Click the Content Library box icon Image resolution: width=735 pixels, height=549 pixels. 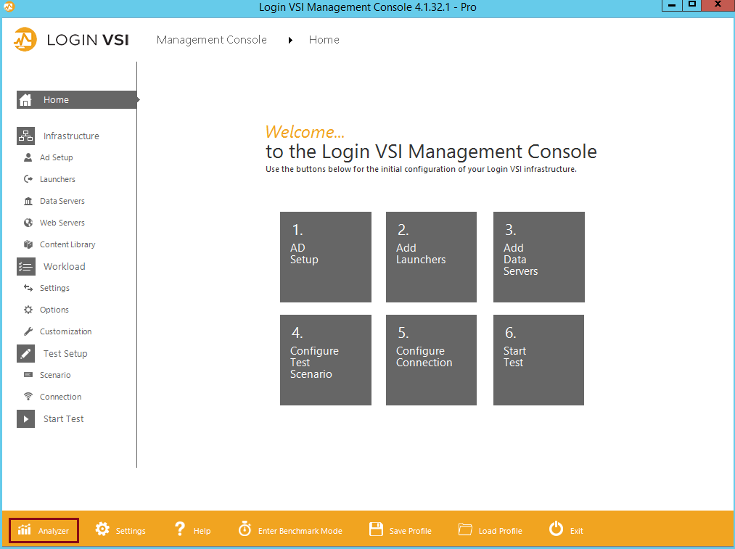point(28,244)
